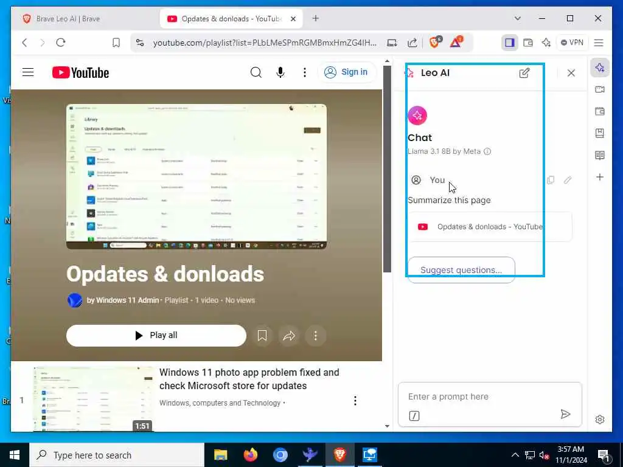Viewport: 623px width, 467px height.
Task: Click page scrollbar down arrow
Action: point(387,426)
